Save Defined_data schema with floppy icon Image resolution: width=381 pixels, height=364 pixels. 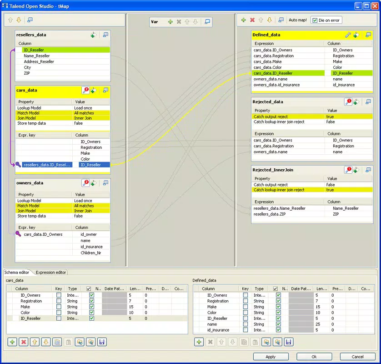coord(289,342)
